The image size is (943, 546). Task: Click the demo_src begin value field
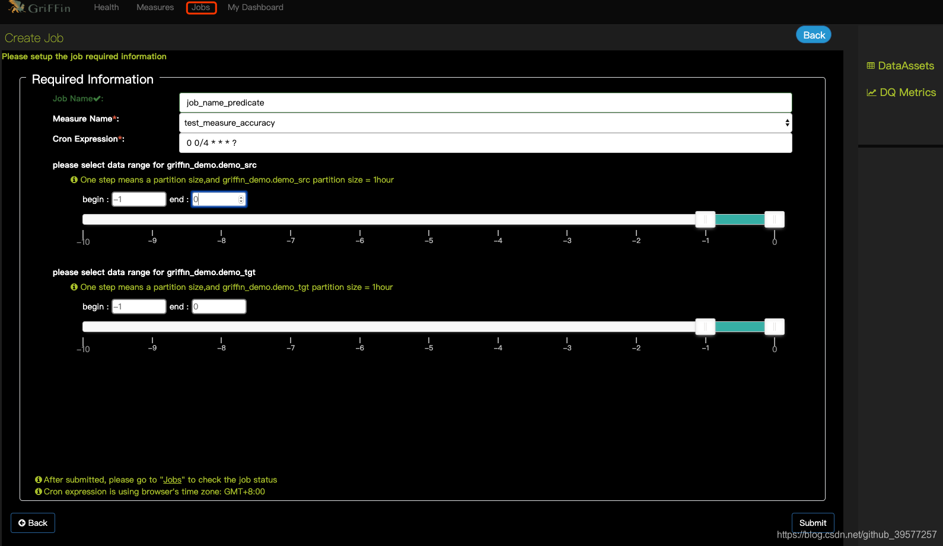tap(139, 199)
